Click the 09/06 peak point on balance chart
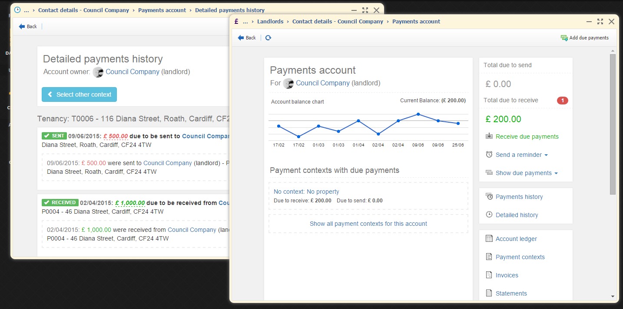This screenshot has width=623, height=309. 418,114
